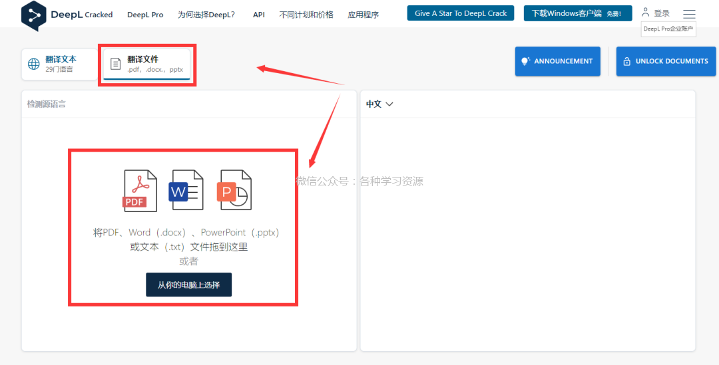The image size is (719, 365).
Task: Open the API menu item
Action: [258, 15]
